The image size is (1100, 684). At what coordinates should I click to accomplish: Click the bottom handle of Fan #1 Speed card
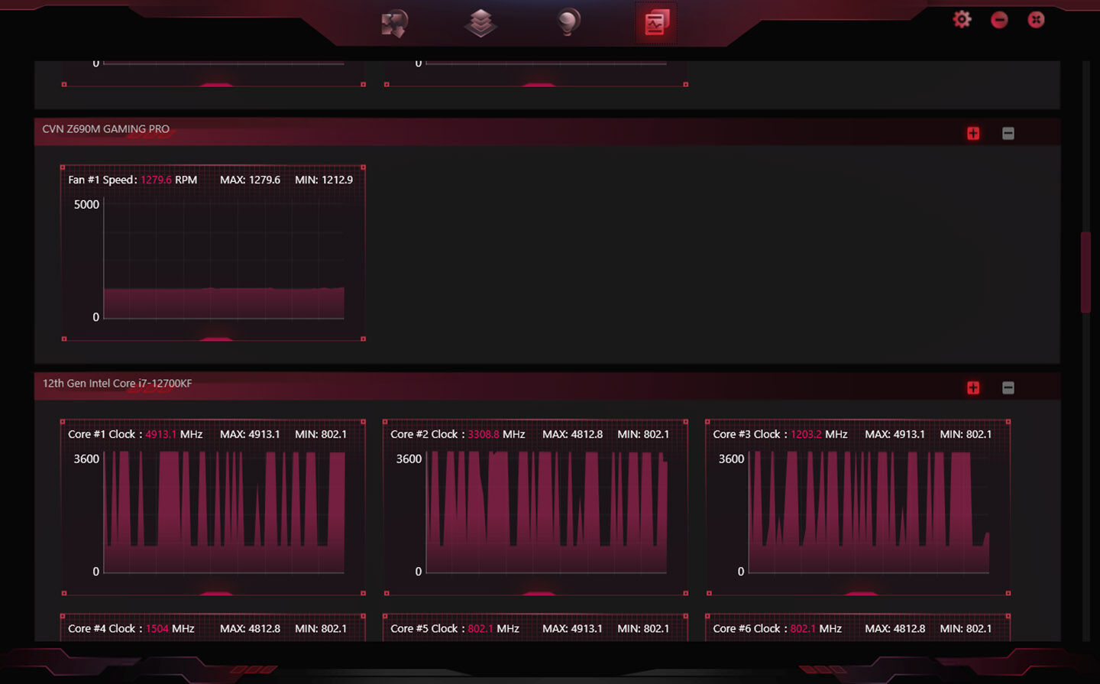tap(216, 338)
